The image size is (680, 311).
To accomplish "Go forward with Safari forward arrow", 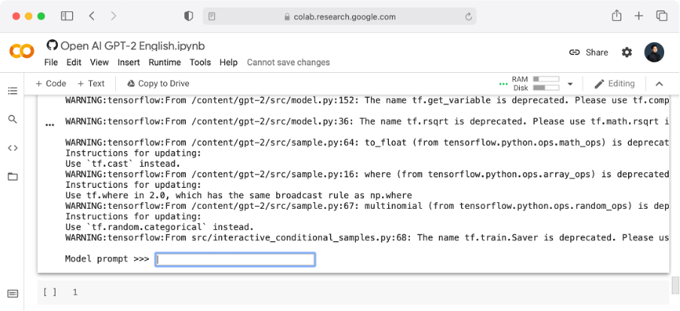I will [114, 16].
